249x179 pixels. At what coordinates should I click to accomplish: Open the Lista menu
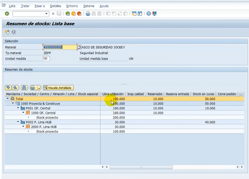(12, 6)
